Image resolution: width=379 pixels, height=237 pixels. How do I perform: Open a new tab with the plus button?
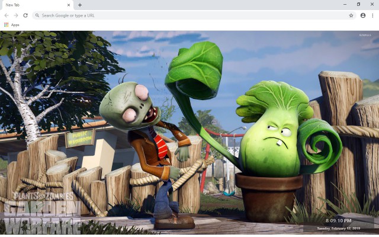(x=80, y=5)
